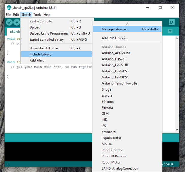Select Robot IR Remote library
The width and height of the screenshot is (185, 172).
[114, 156]
